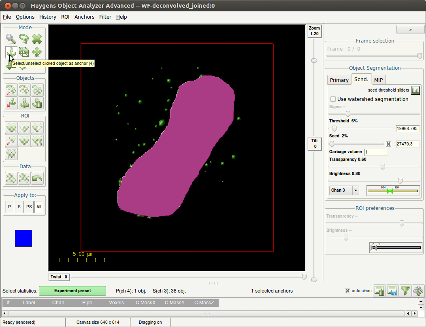Click the blue color swatch
Viewport: 426px width, 327px height.
tap(23, 238)
